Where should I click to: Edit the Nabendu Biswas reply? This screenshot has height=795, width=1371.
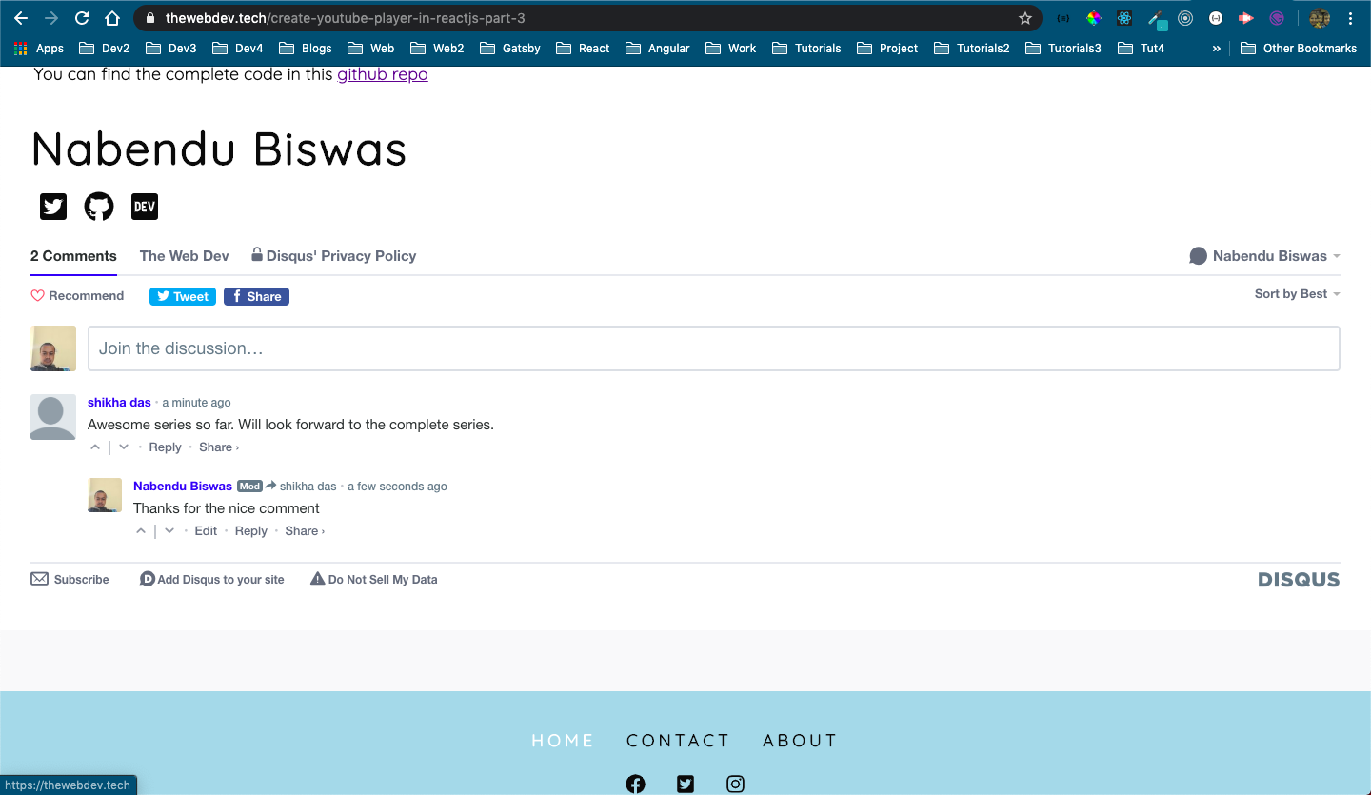206,531
